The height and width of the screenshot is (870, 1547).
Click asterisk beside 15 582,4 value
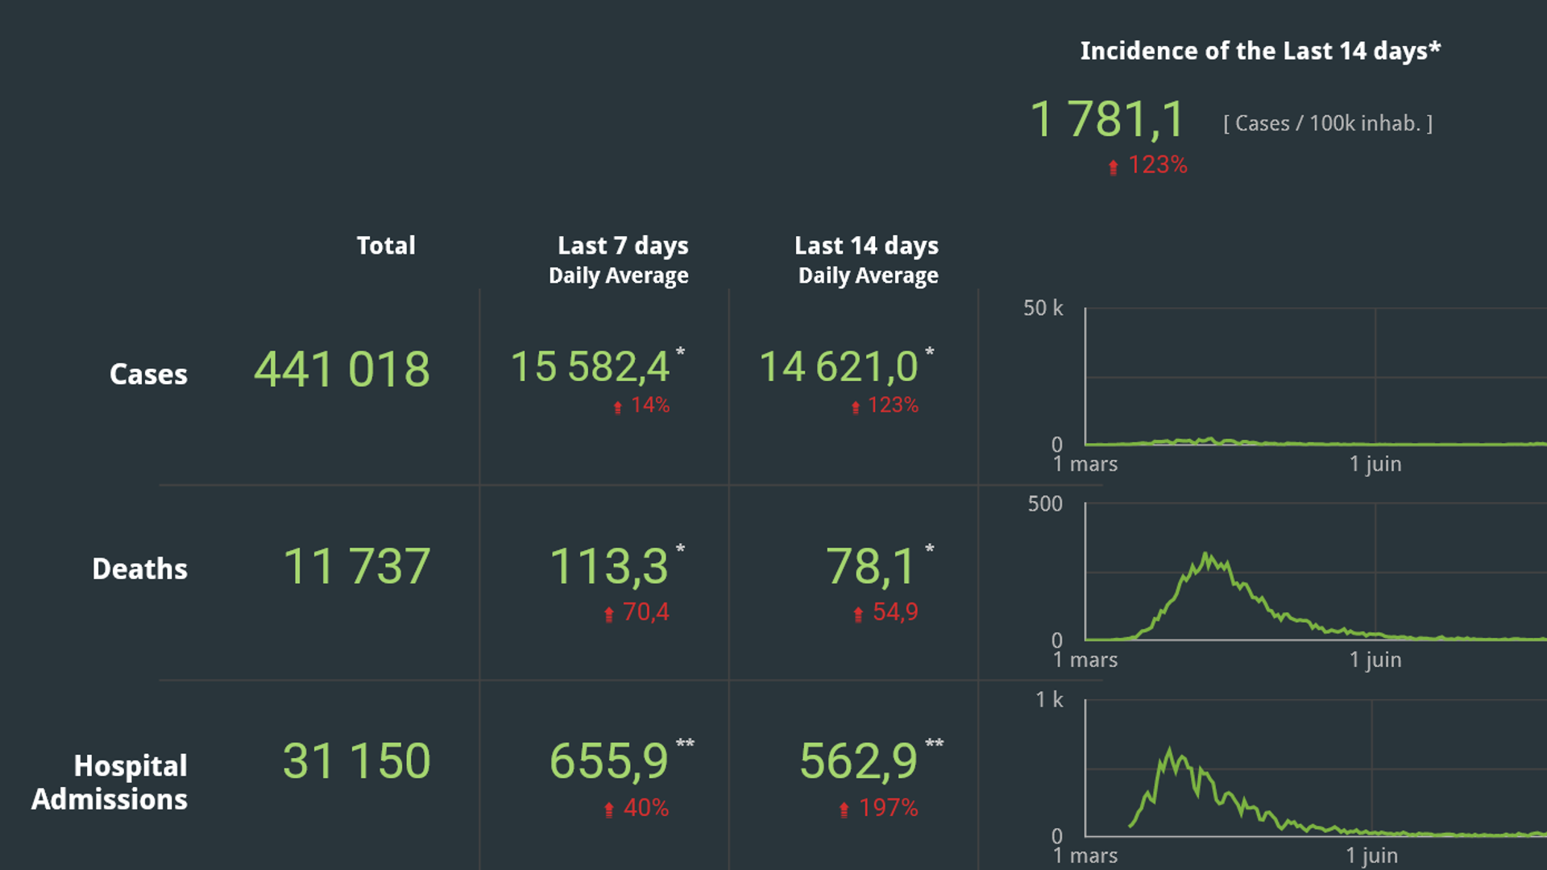click(680, 352)
